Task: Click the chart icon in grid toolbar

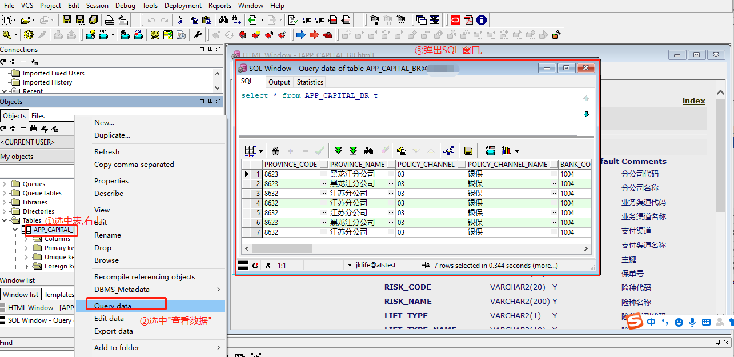Action: click(506, 151)
